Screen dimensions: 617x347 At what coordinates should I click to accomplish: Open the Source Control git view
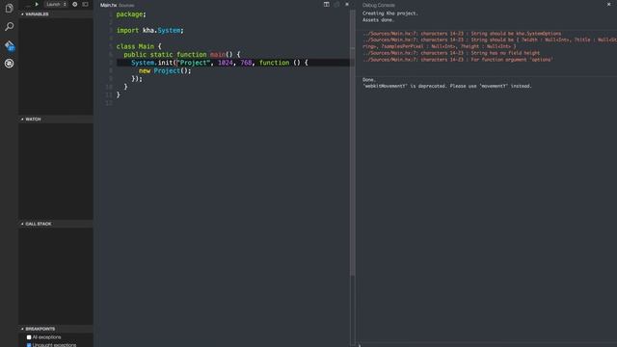point(10,45)
